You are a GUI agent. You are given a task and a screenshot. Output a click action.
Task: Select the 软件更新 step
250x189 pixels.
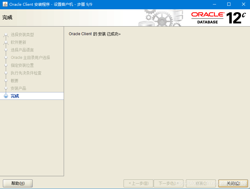coord(18,42)
